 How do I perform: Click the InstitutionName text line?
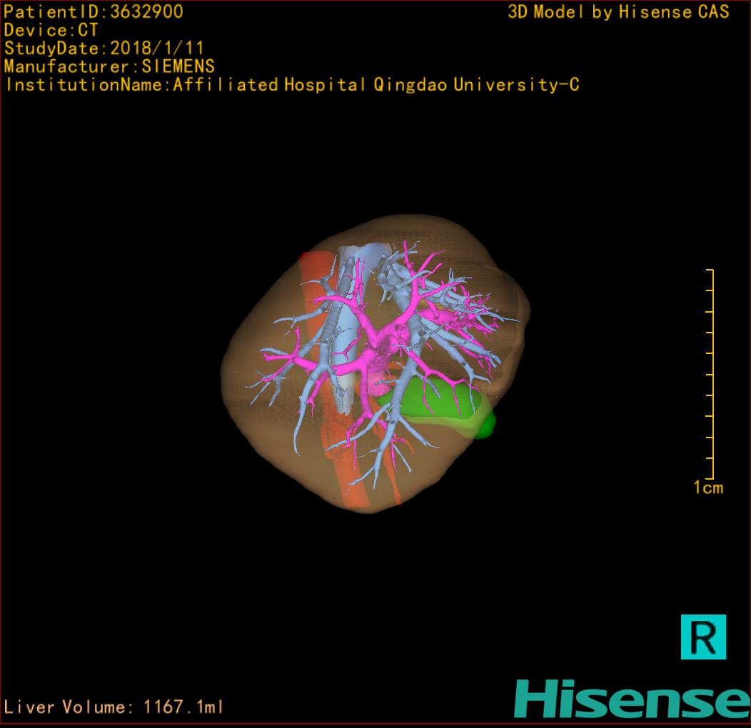(291, 85)
